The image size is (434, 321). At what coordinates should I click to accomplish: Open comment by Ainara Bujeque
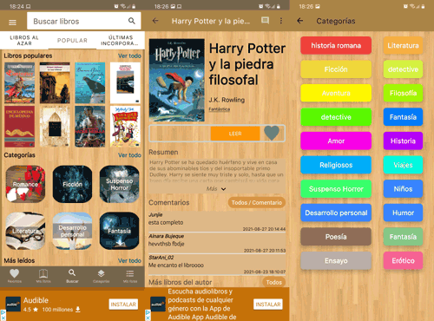pos(217,243)
